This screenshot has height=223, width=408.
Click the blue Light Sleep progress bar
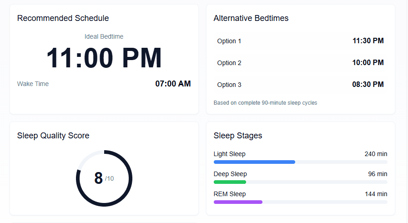point(254,162)
